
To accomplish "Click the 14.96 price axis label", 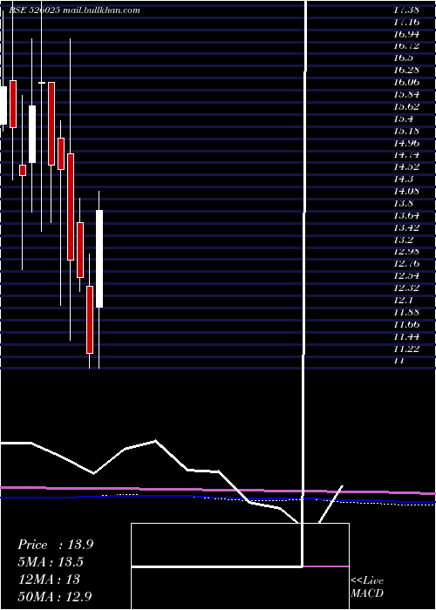I will pos(406,143).
